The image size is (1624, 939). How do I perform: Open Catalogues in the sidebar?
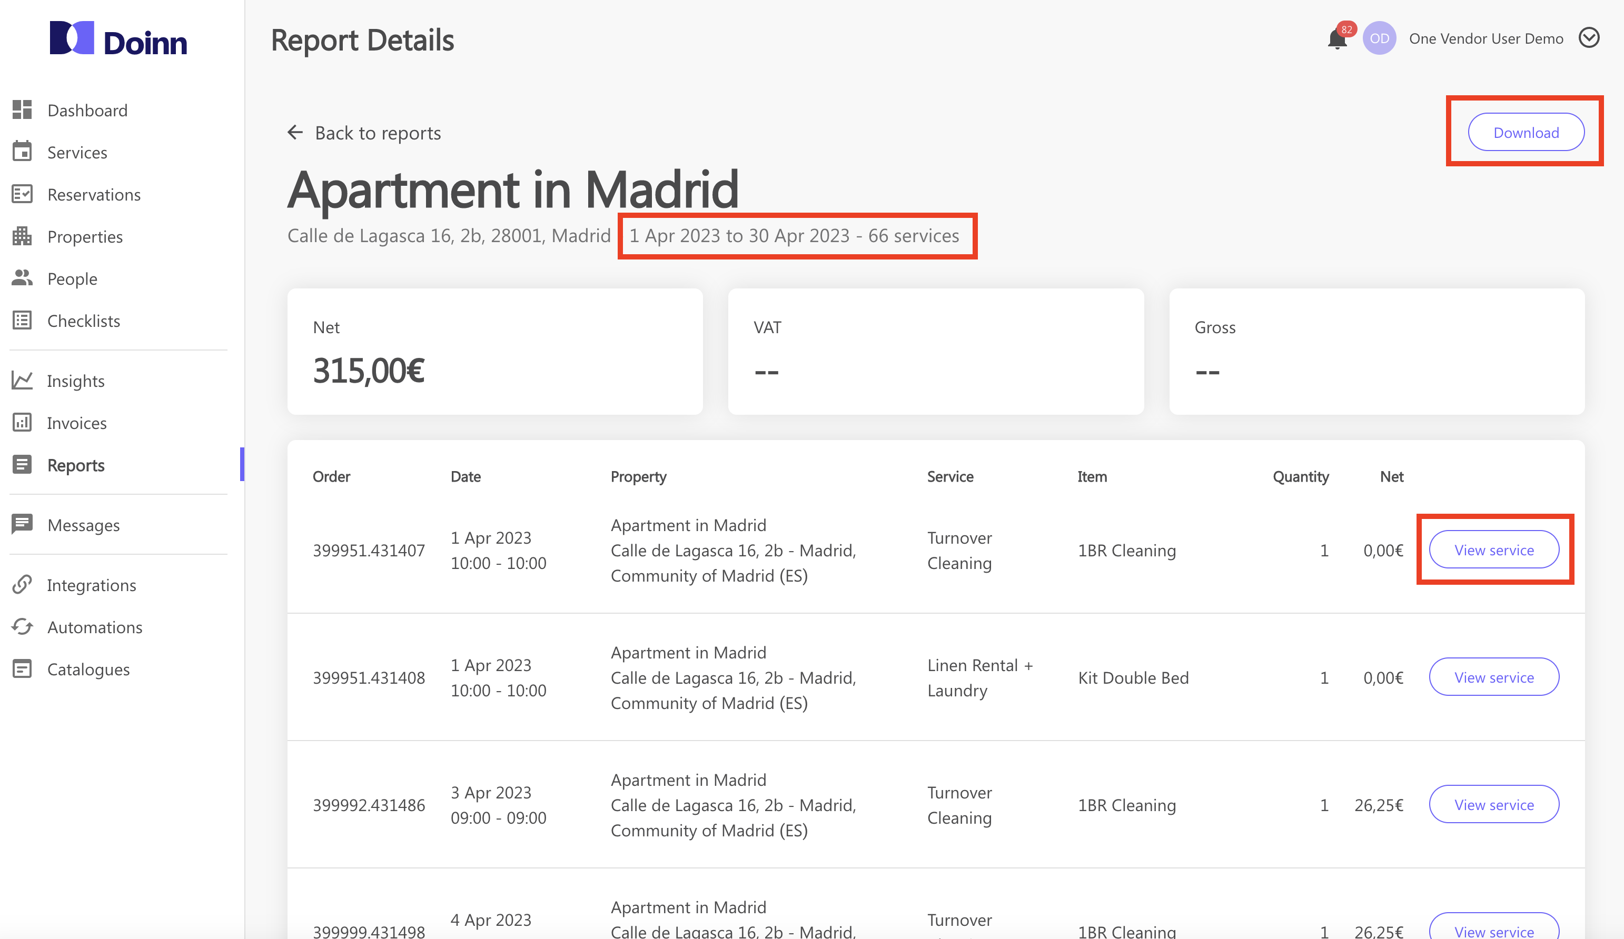[88, 669]
